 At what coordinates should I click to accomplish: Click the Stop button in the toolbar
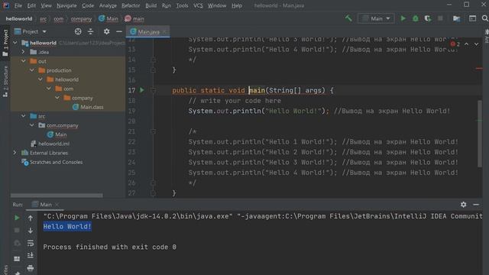[440, 18]
